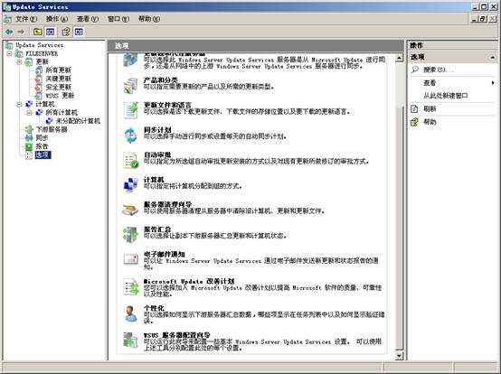Click the update source server icon at list top

click(x=130, y=61)
